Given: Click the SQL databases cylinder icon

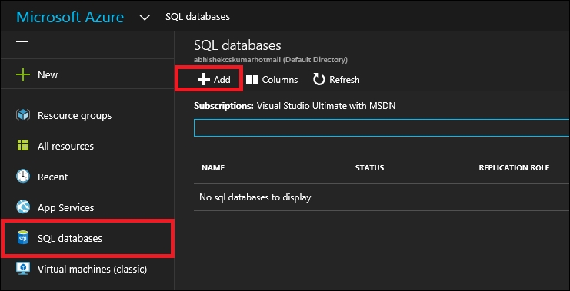Looking at the screenshot, I should coord(23,238).
